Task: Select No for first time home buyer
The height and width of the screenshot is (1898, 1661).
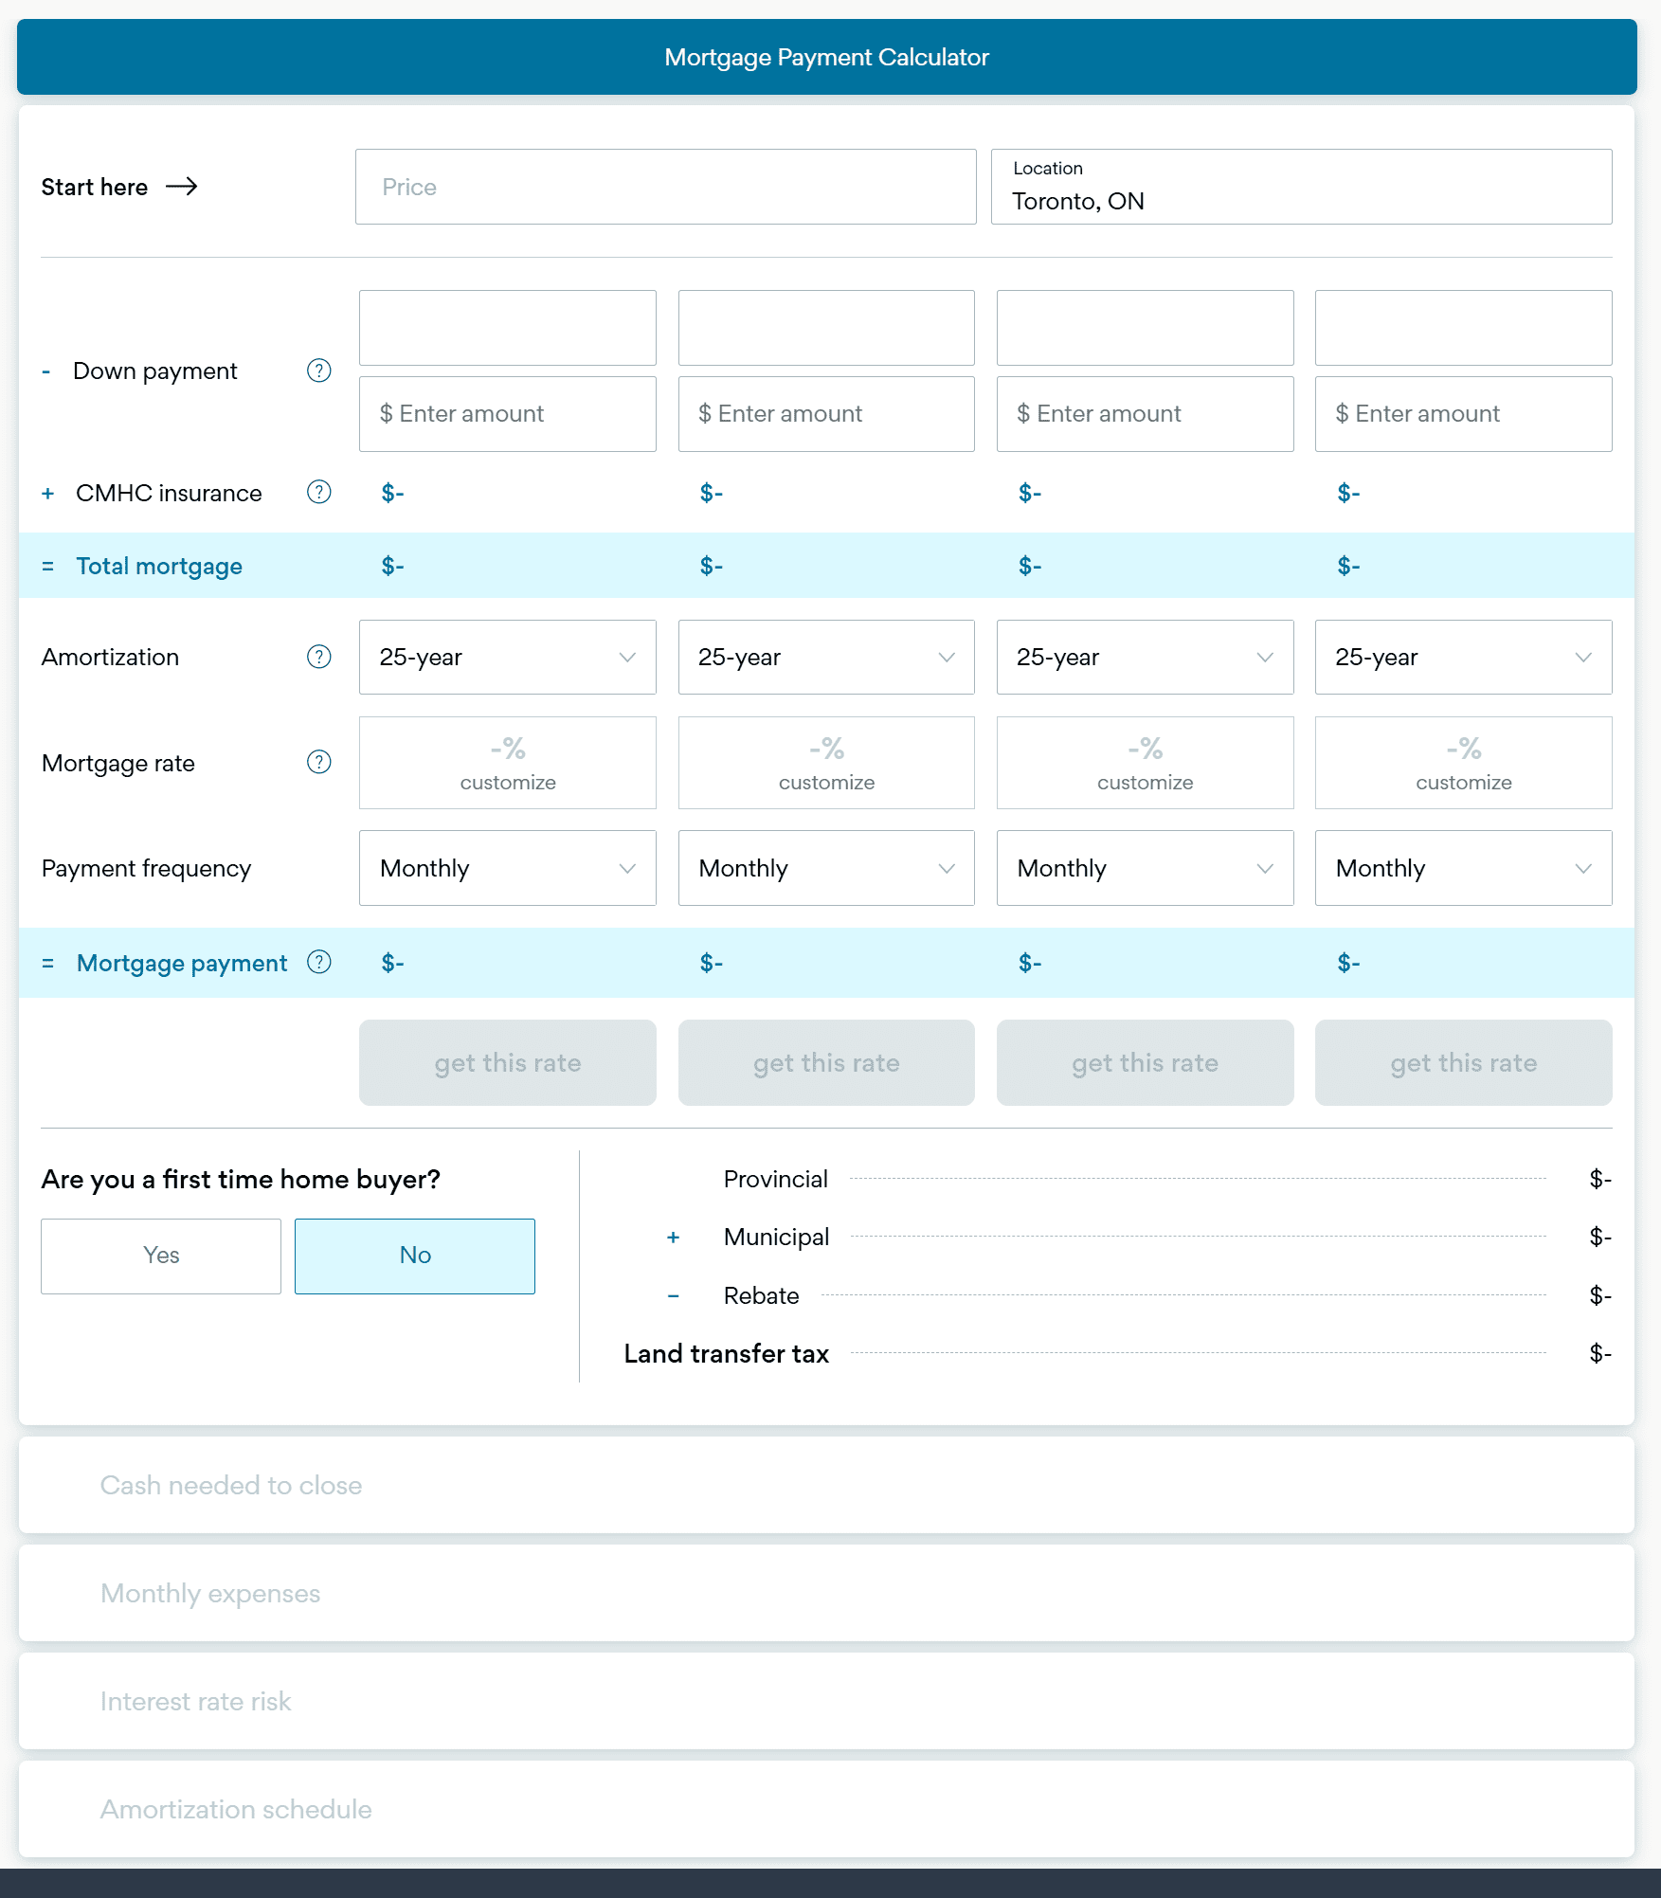Action: pyautogui.click(x=415, y=1256)
